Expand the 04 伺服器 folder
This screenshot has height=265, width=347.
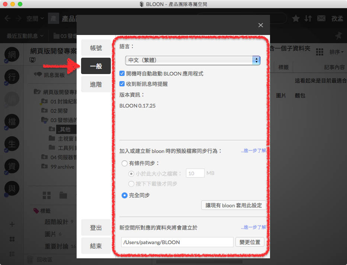45,157
